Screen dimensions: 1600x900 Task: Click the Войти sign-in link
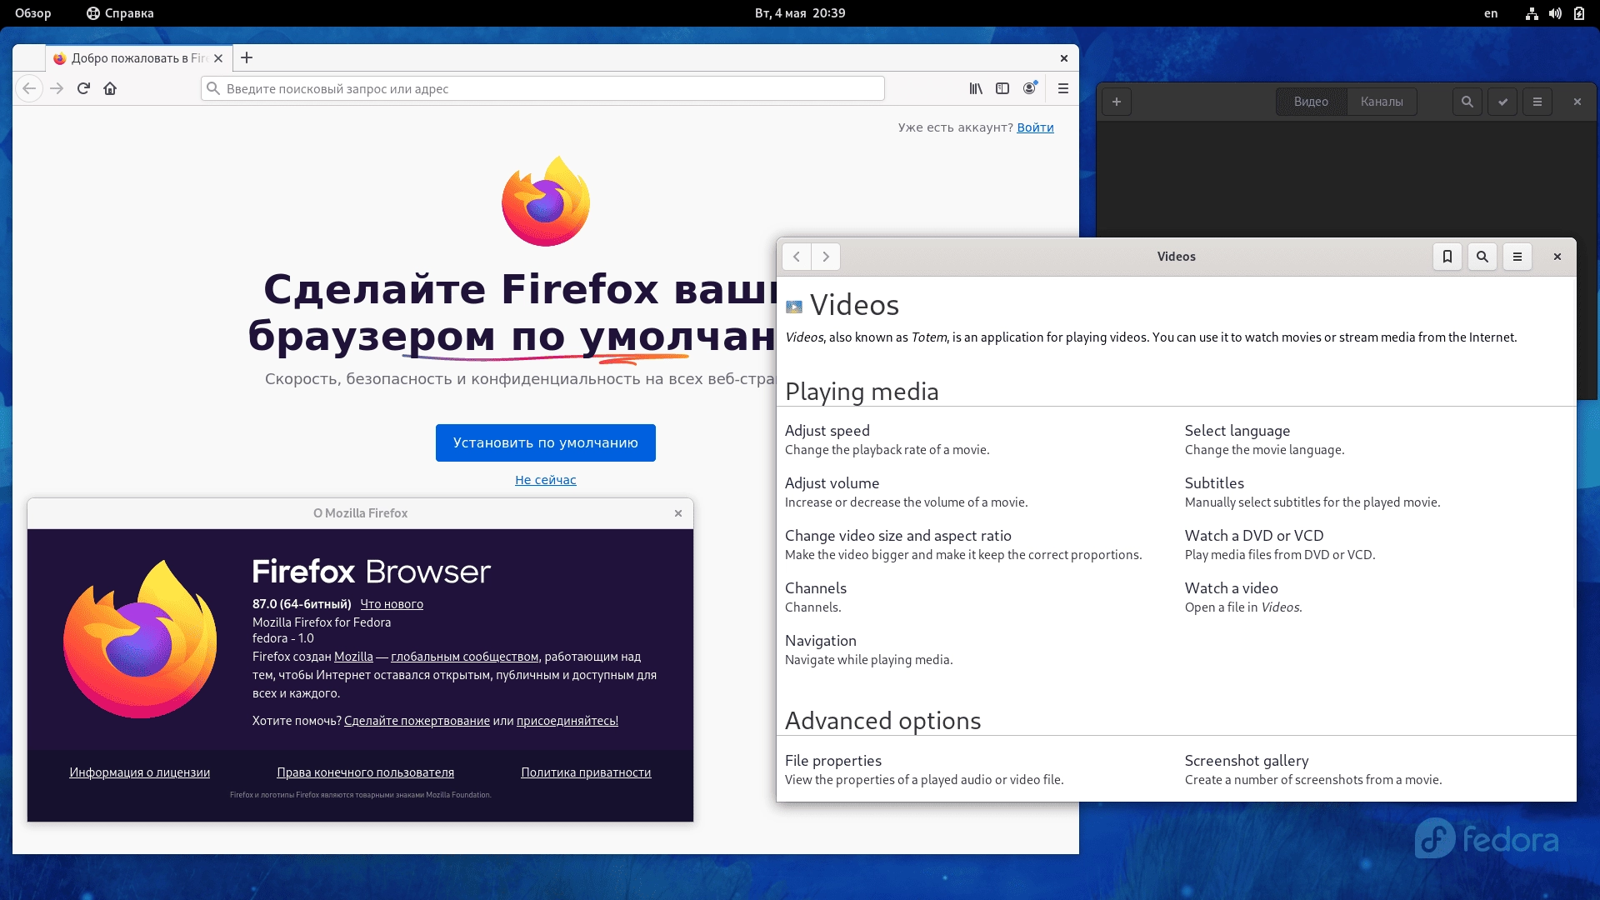click(1035, 127)
